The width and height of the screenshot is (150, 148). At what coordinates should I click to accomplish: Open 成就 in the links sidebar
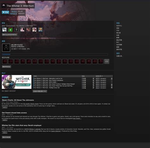(118, 28)
